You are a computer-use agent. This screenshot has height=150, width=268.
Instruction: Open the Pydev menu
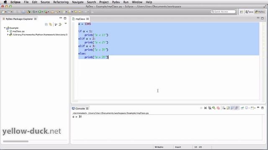coord(116,2)
